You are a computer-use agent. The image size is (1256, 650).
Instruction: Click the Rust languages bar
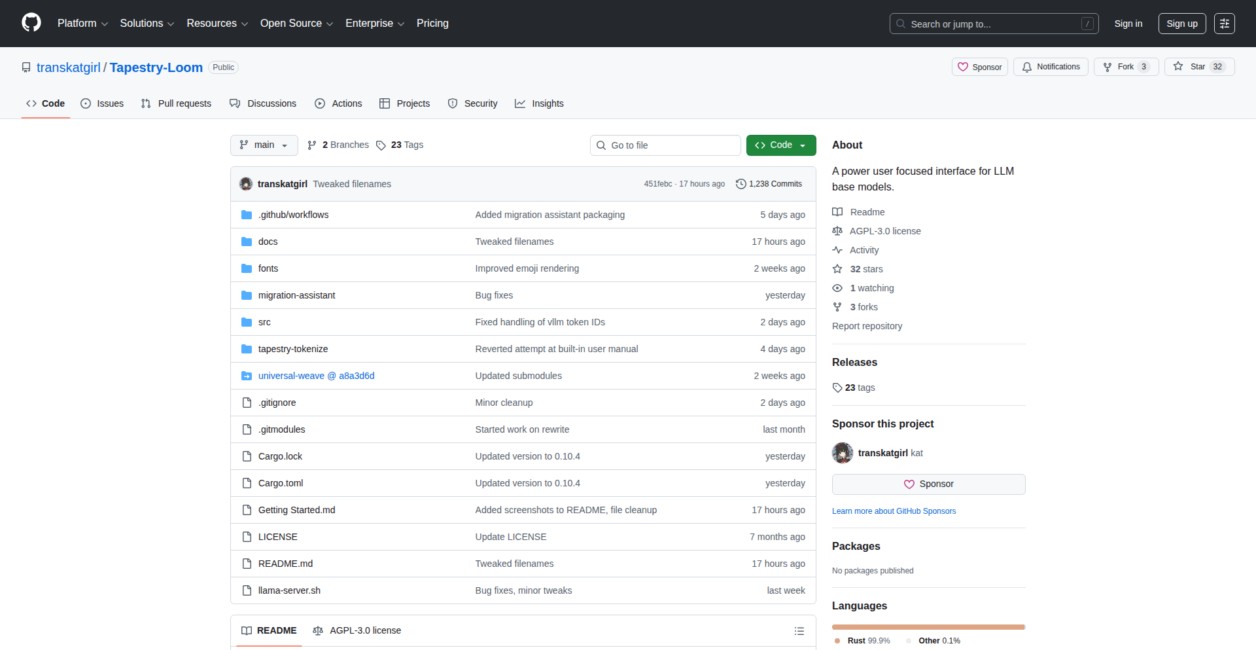928,627
